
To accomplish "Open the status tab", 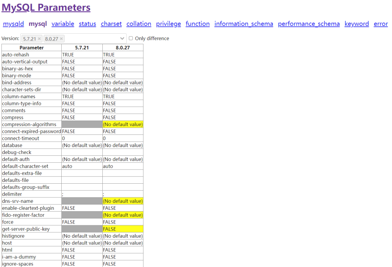I will tap(87, 24).
